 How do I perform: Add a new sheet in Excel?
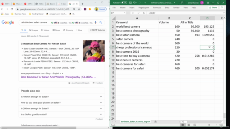click(155, 122)
